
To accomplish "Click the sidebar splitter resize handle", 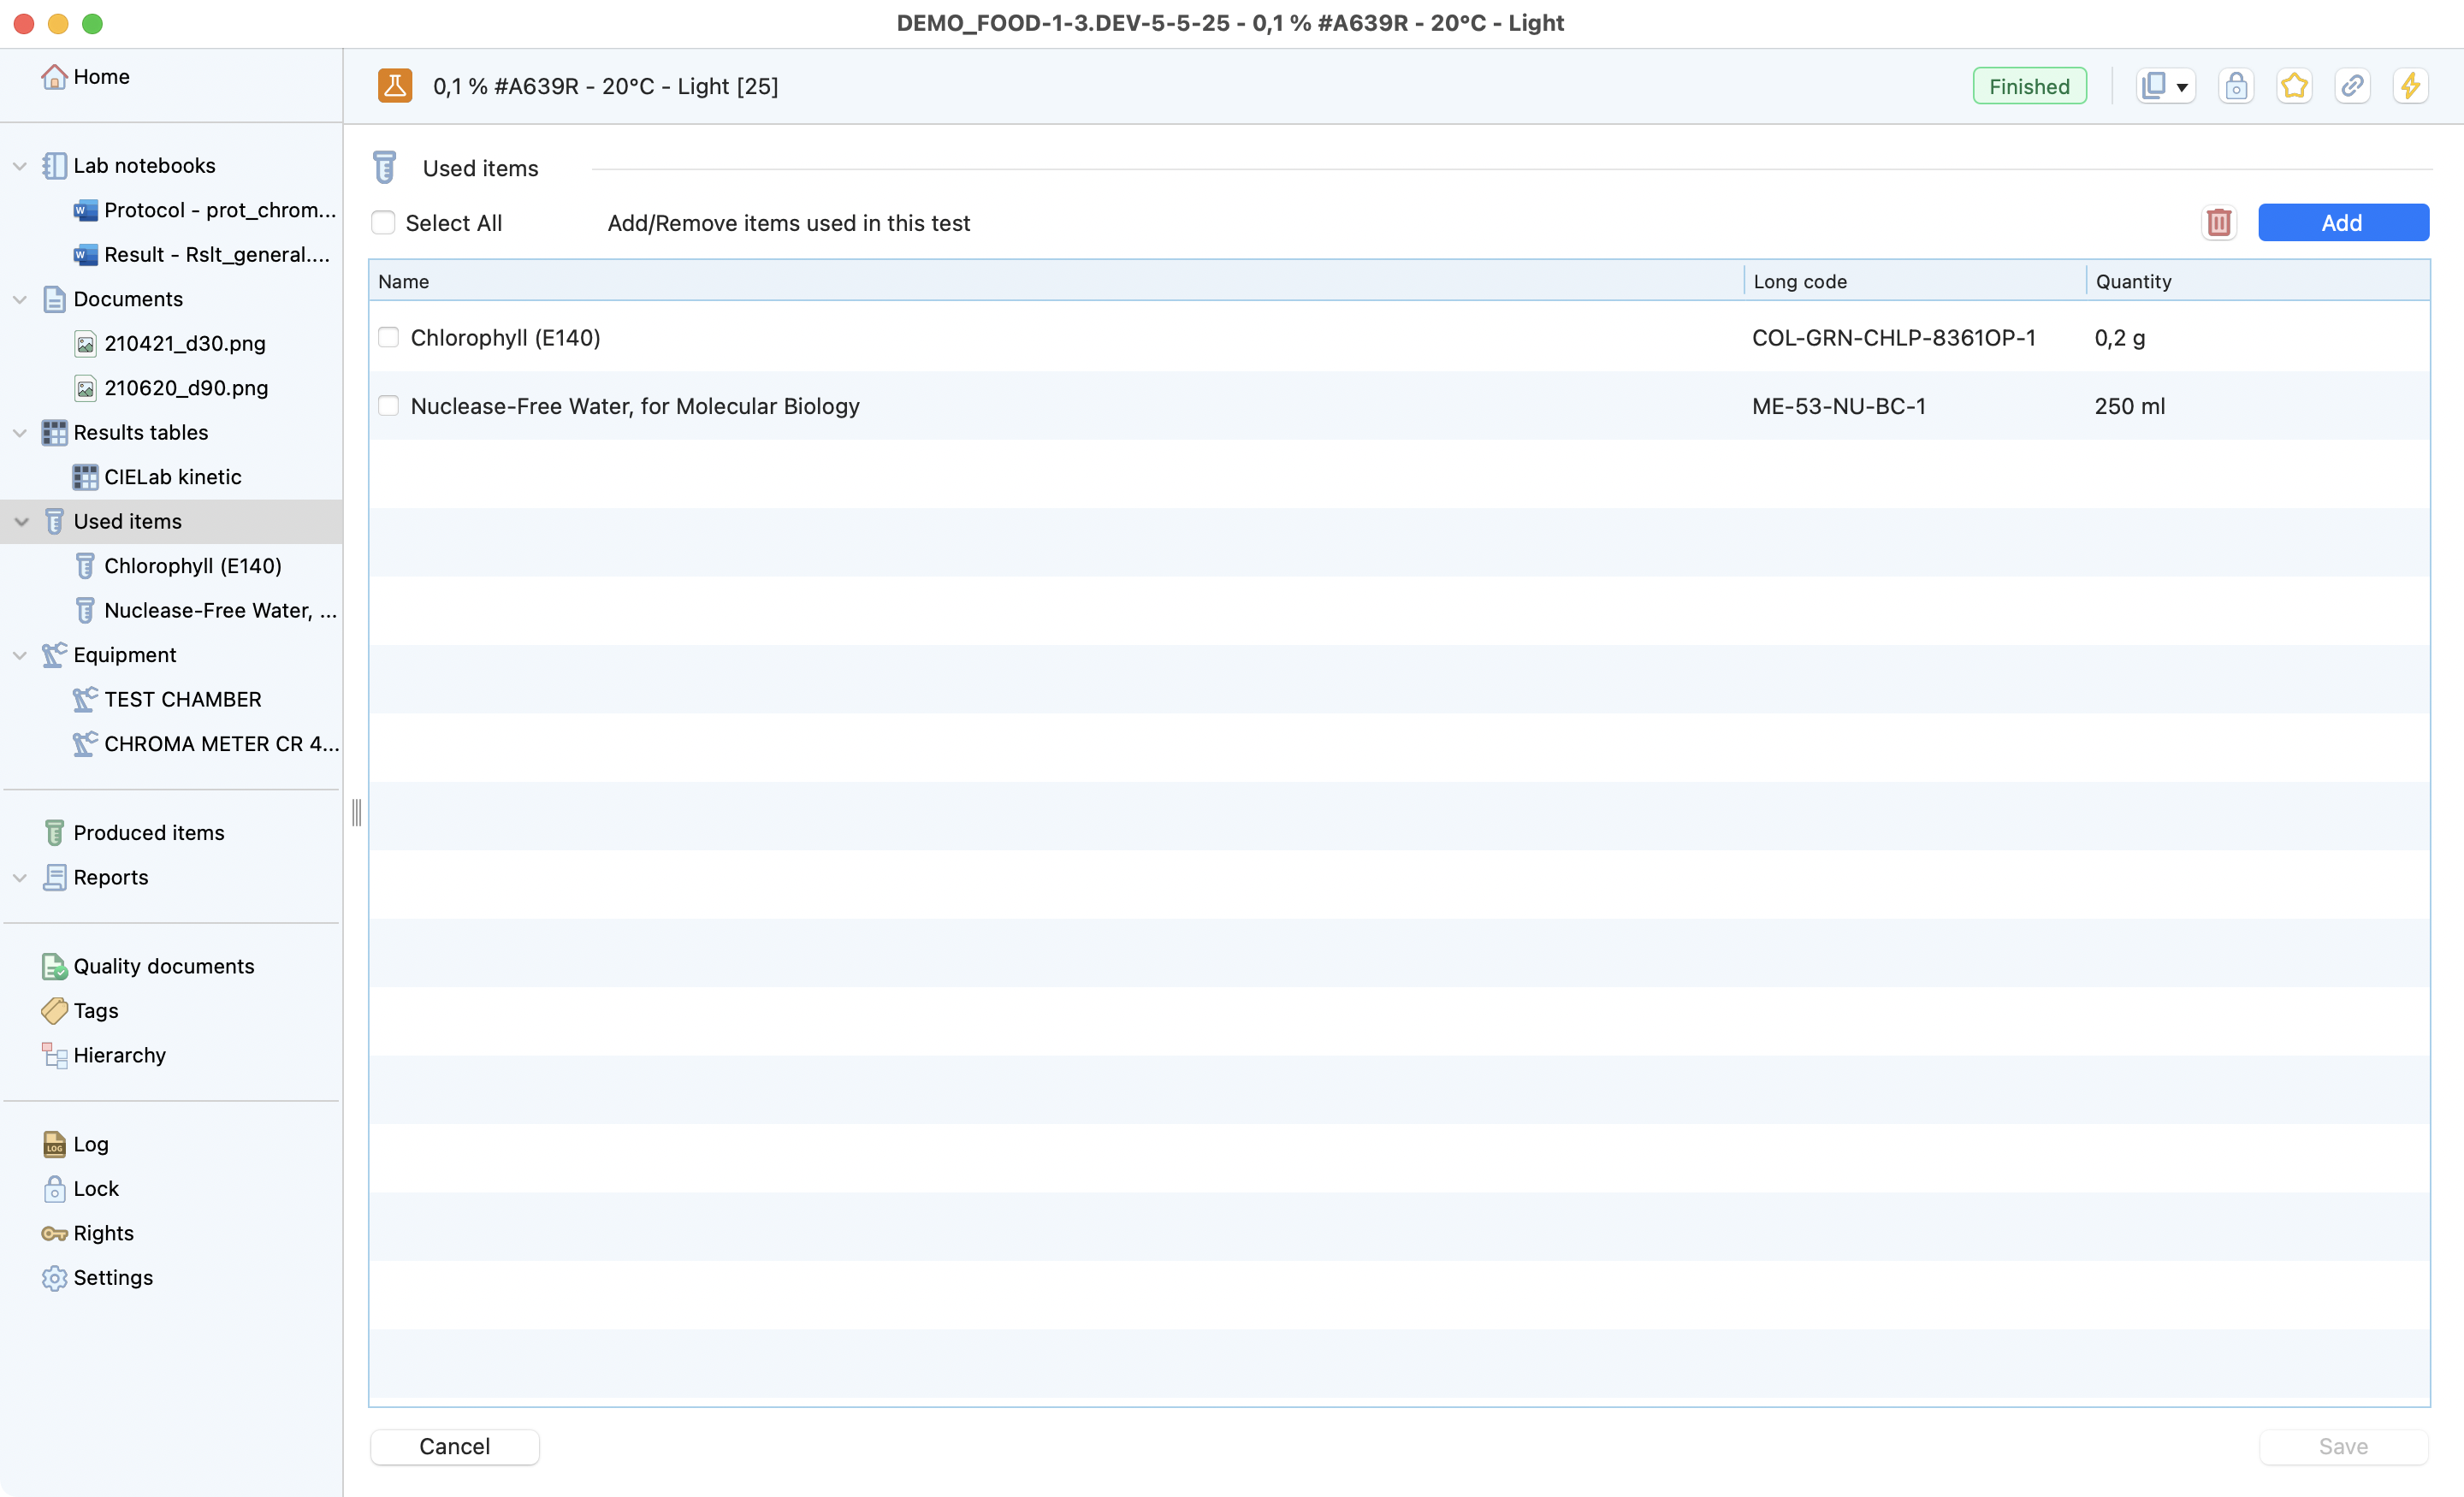I will (356, 812).
